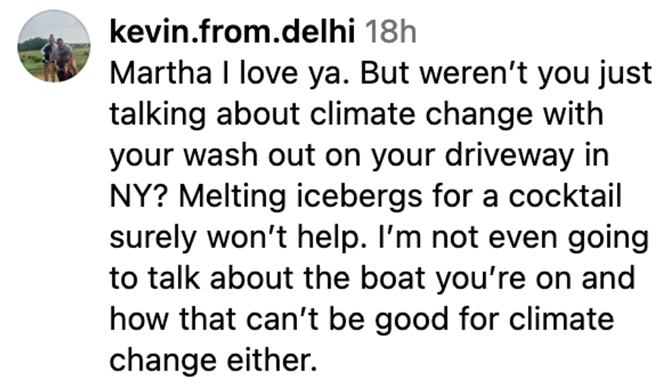Click the 18h comment timestamp
666x392 pixels.
point(391,31)
